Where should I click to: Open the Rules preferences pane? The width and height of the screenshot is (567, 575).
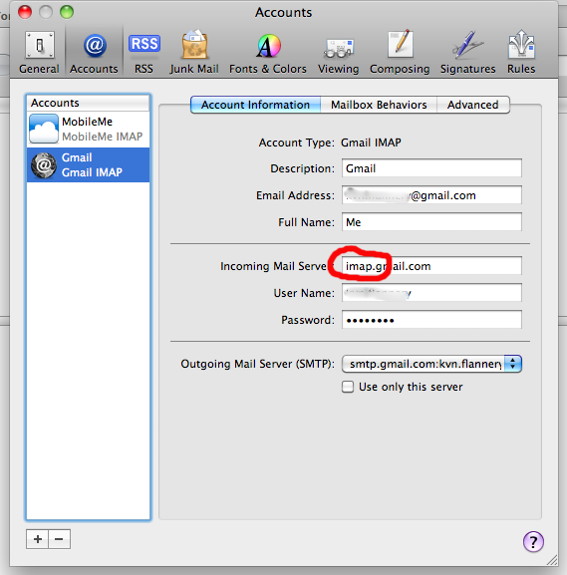tap(521, 53)
